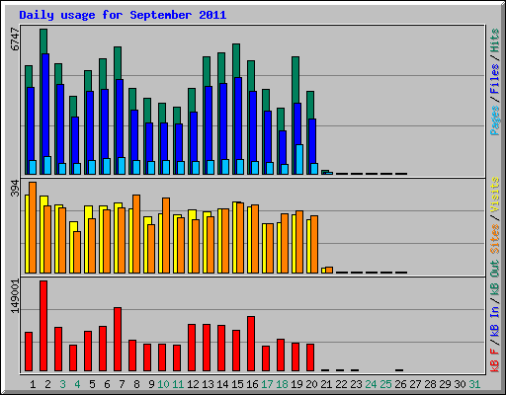Select the 394 visits axis value

15,188
